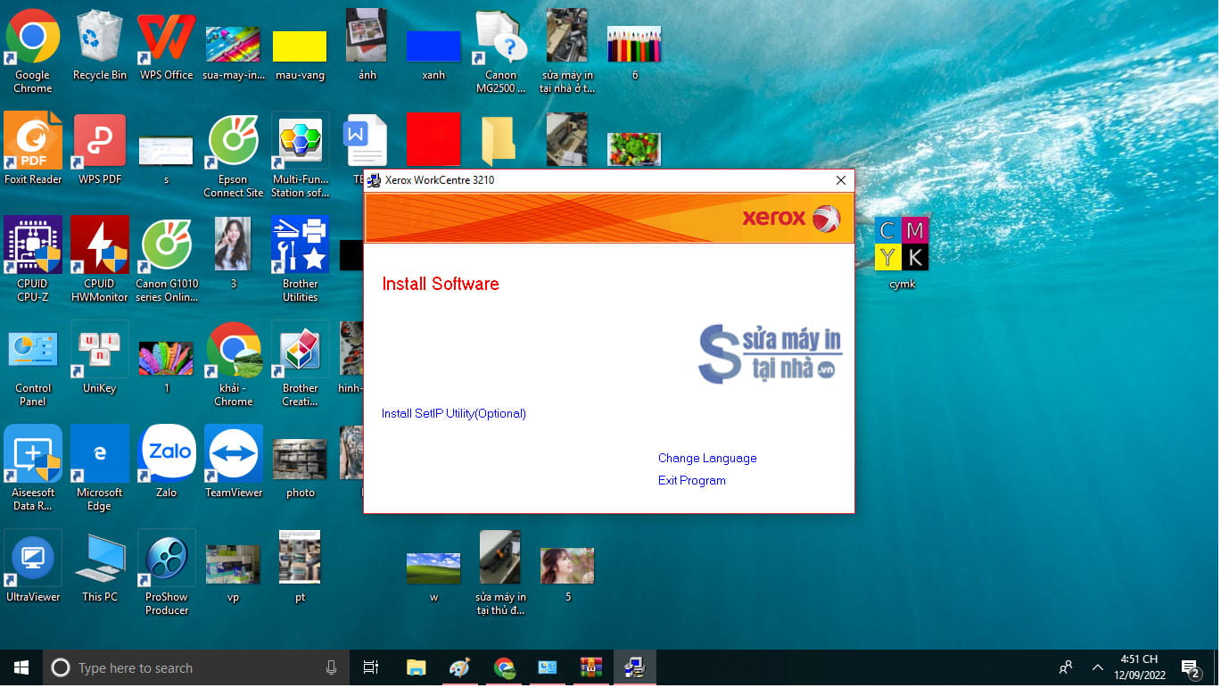
Task: Open the clock and date in system tray
Action: [1142, 667]
